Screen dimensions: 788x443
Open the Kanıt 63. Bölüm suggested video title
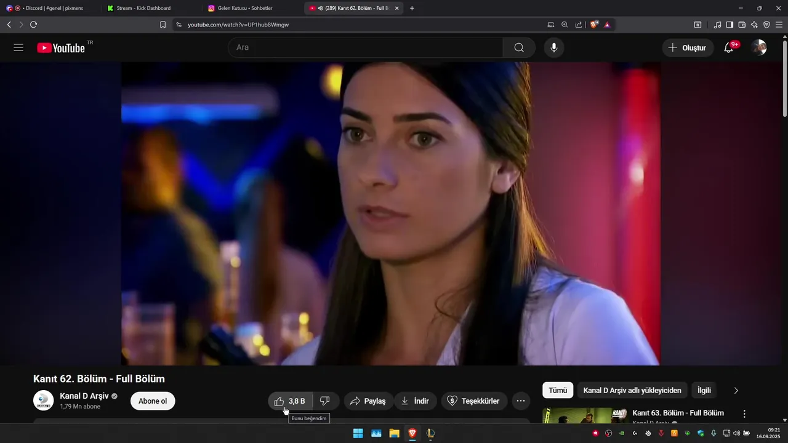click(x=678, y=413)
